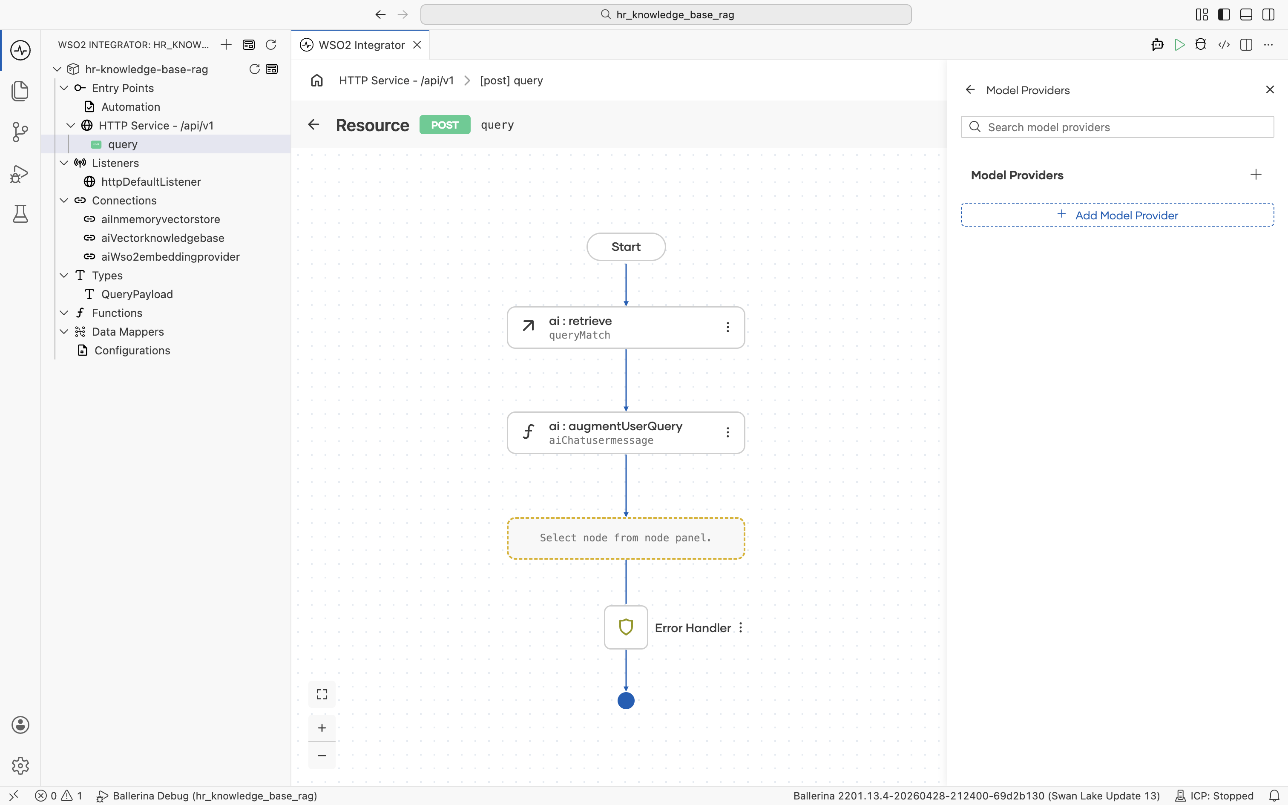Click [post] query breadcrumb
The image size is (1288, 805).
[511, 80]
